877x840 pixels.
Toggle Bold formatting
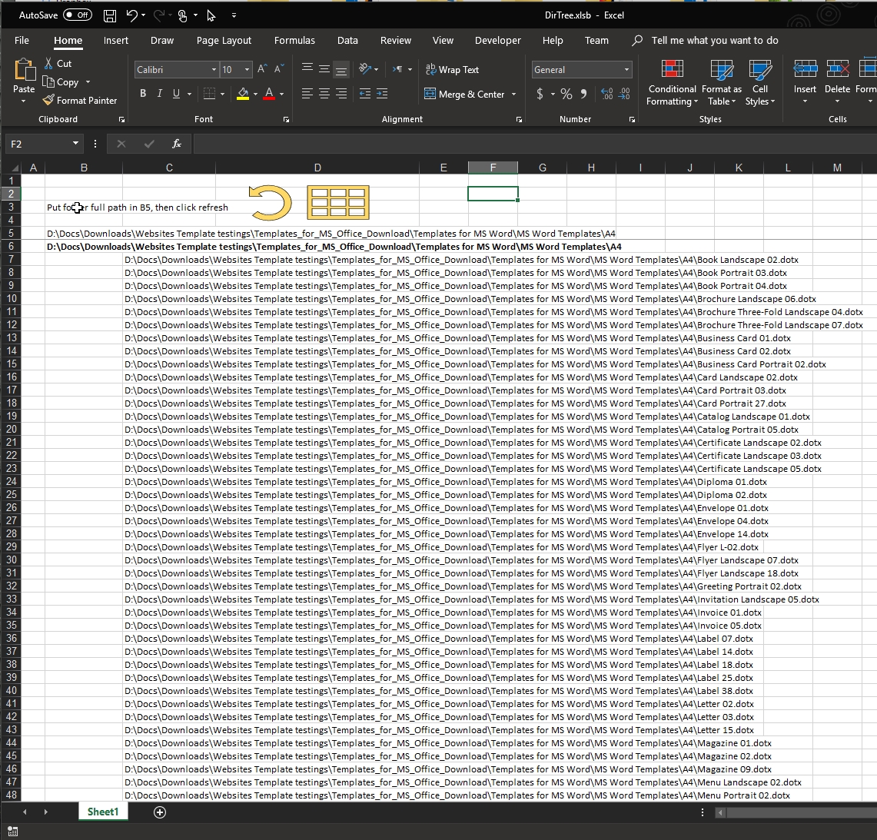click(x=143, y=94)
